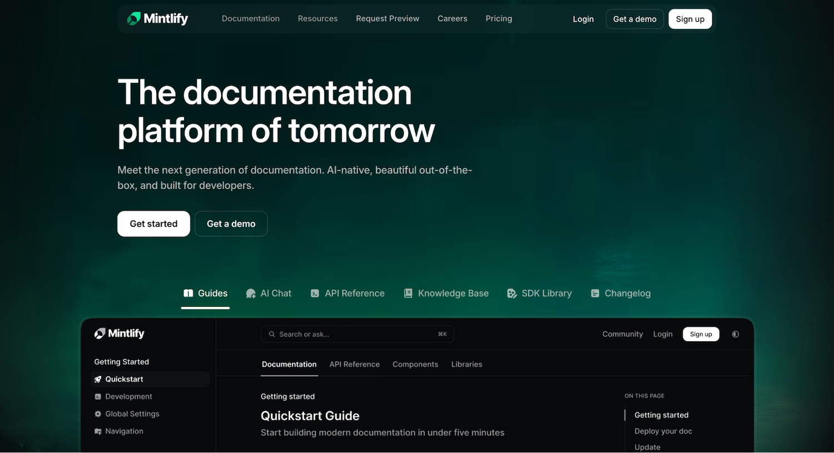834x453 pixels.
Task: Click the Navigation sidebar icon
Action: click(x=98, y=431)
